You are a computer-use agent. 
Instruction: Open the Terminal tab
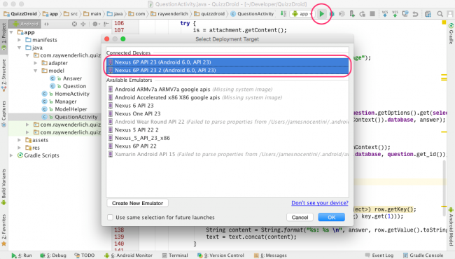coord(175,255)
